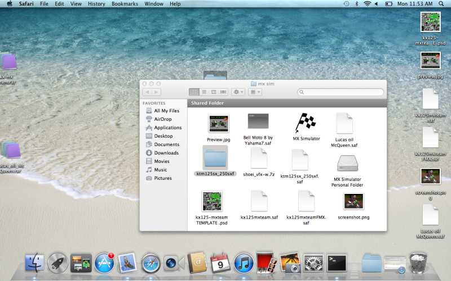Open the View menu
This screenshot has width=451, height=281.
click(x=76, y=4)
